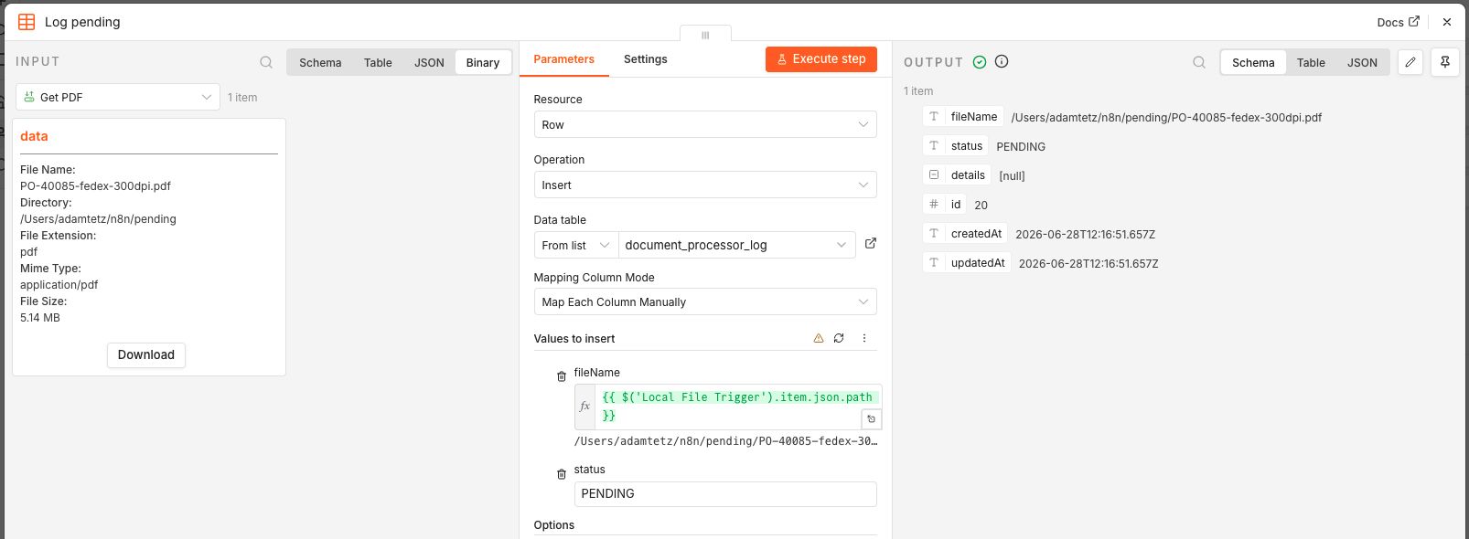Image resolution: width=1469 pixels, height=539 pixels.
Task: Click the OUTPUT info icon
Action: 1002,61
